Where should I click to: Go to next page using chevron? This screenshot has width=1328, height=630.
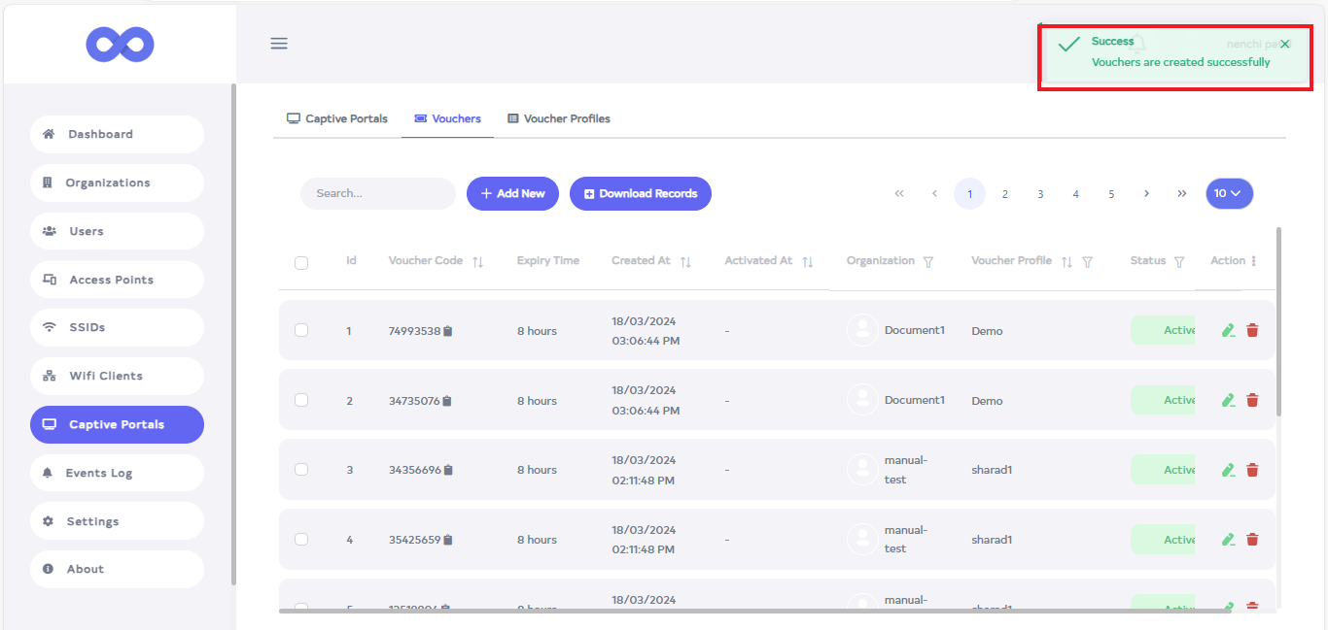click(x=1146, y=193)
